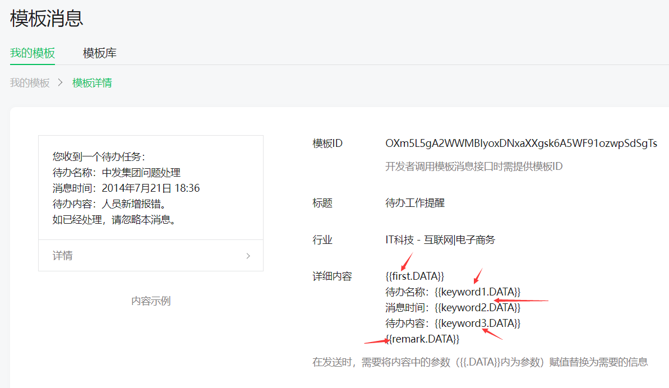Click the {{first.DATA}} parameter line
Viewport: 669px width, 388px height.
click(415, 276)
